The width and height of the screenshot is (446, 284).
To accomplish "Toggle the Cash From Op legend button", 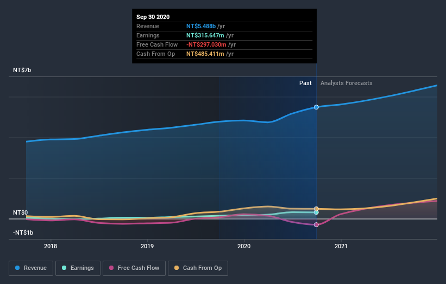I will pyautogui.click(x=198, y=268).
